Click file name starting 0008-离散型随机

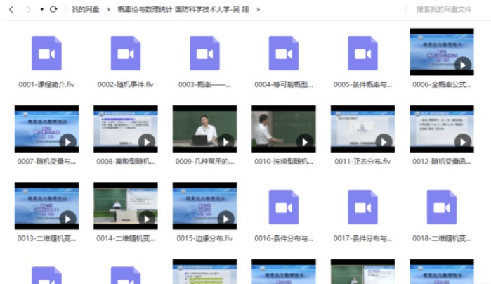tap(126, 162)
